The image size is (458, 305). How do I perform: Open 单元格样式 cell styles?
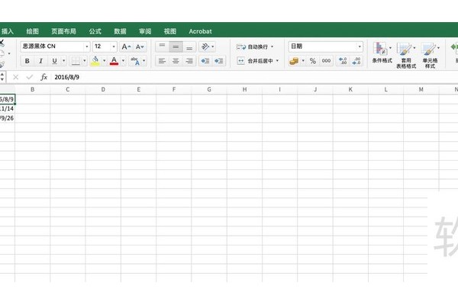[x=430, y=55]
